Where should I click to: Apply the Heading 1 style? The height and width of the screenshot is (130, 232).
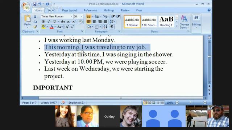click(166, 22)
